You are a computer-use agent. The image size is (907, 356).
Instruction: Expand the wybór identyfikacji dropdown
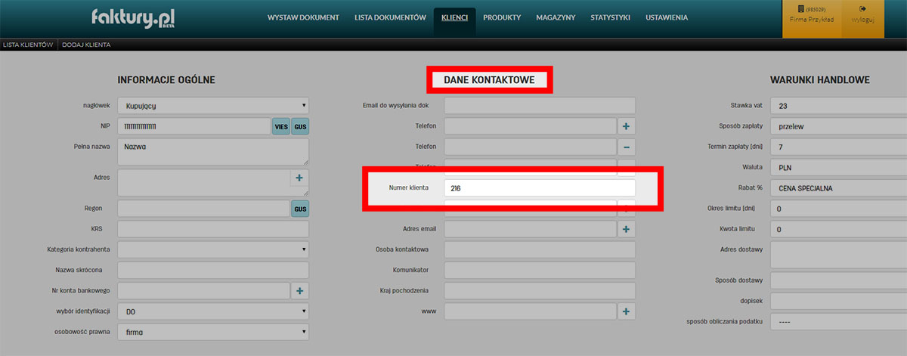coord(213,311)
